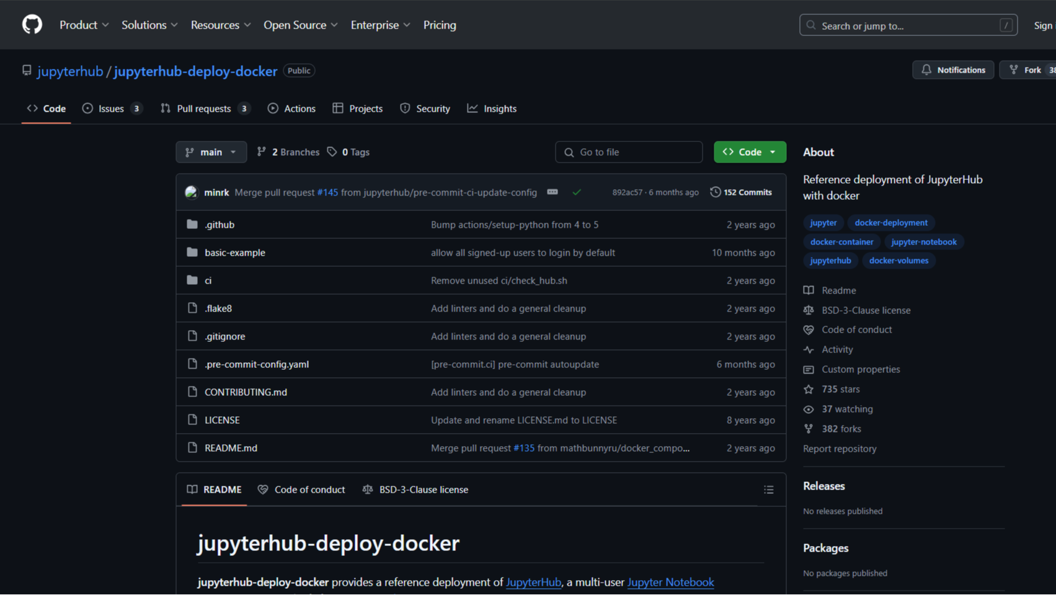Image resolution: width=1056 pixels, height=595 pixels.
Task: Open the Open Source dropdown
Action: click(x=301, y=25)
